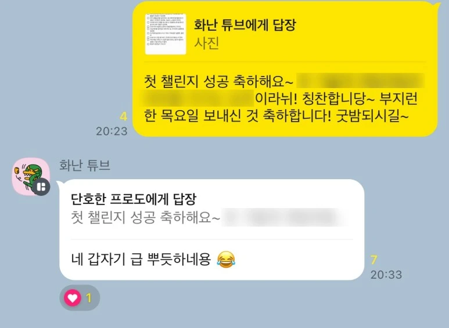
Task: Click the pink heart reaction icon
Action: (x=73, y=298)
